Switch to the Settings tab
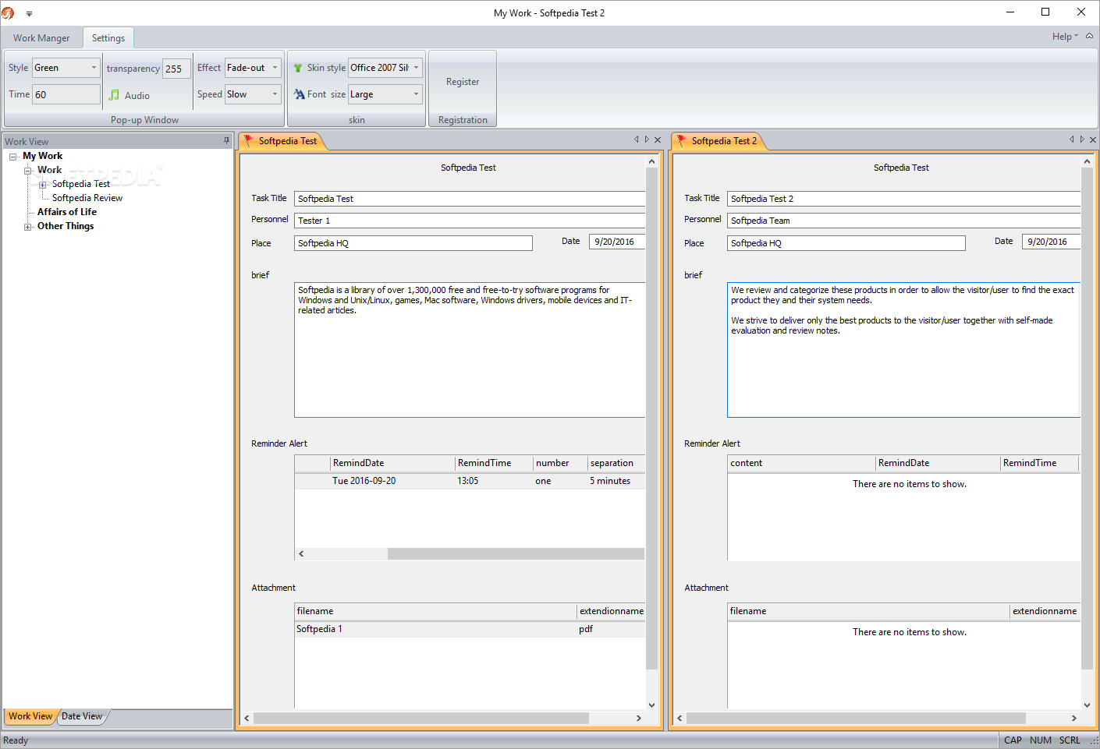Viewport: 1100px width, 749px height. point(108,38)
